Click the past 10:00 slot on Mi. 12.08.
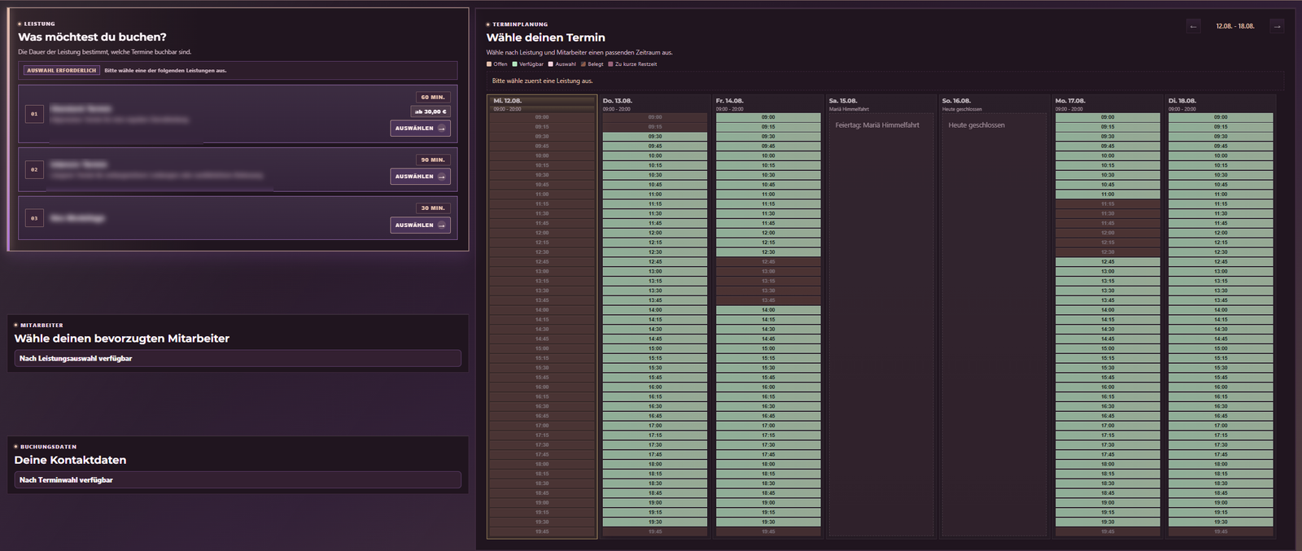1302x551 pixels. (x=542, y=155)
